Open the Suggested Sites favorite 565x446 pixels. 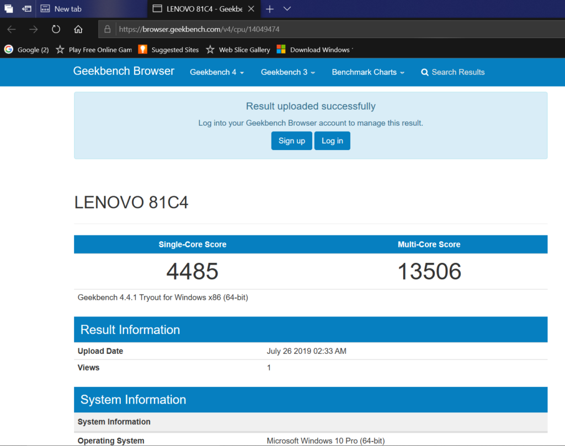169,50
